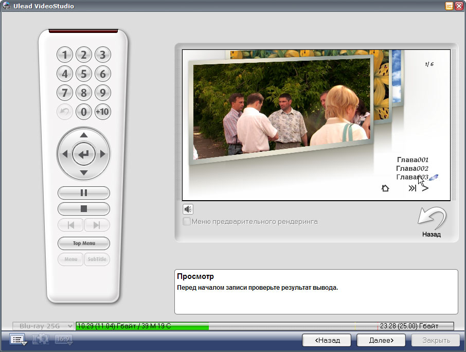Stop playback using the remote's stop button
Screen dimensions: 466x352
84,209
